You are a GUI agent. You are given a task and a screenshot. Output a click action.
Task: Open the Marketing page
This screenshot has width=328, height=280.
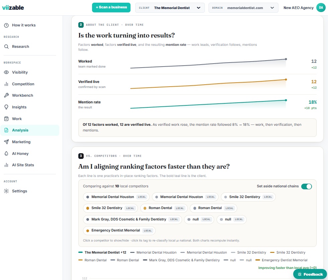[30, 142]
